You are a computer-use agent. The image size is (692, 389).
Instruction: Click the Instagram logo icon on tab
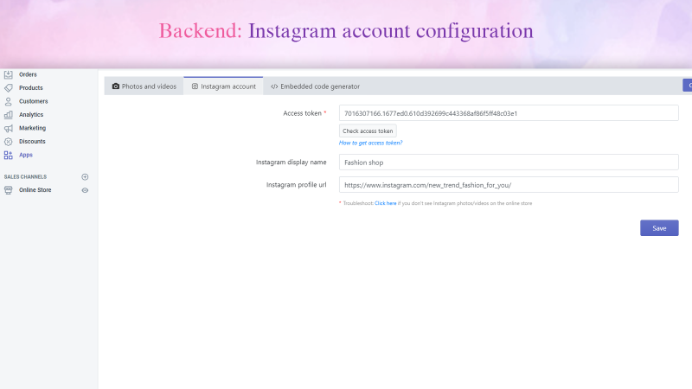tap(195, 86)
